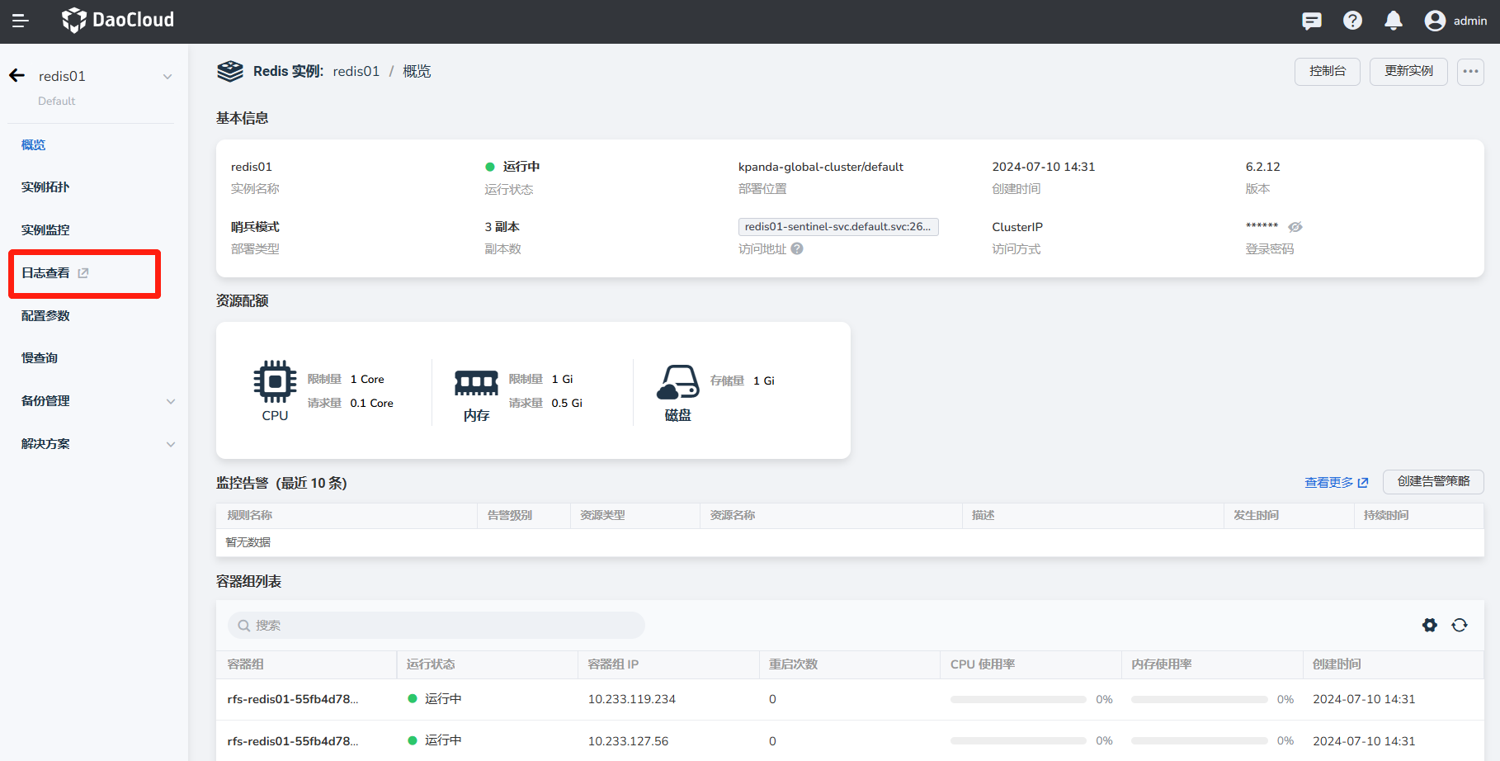Select 日志查看 in the sidebar
This screenshot has width=1500, height=761.
46,273
